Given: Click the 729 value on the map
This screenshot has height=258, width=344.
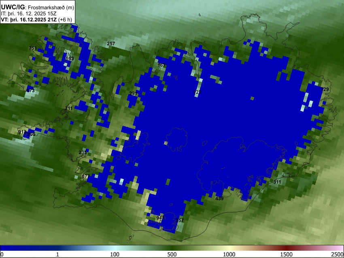Looking at the screenshot, I should coord(325,89).
